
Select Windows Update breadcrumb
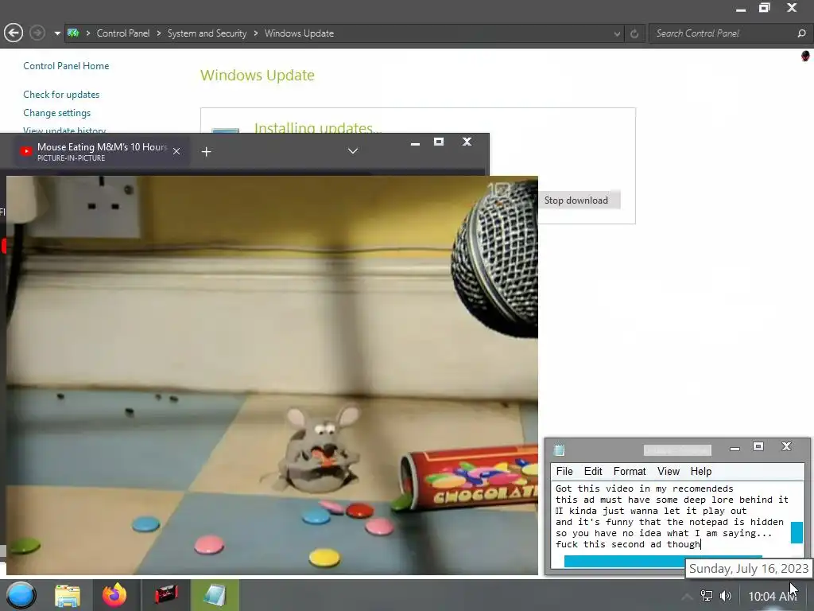coord(299,33)
